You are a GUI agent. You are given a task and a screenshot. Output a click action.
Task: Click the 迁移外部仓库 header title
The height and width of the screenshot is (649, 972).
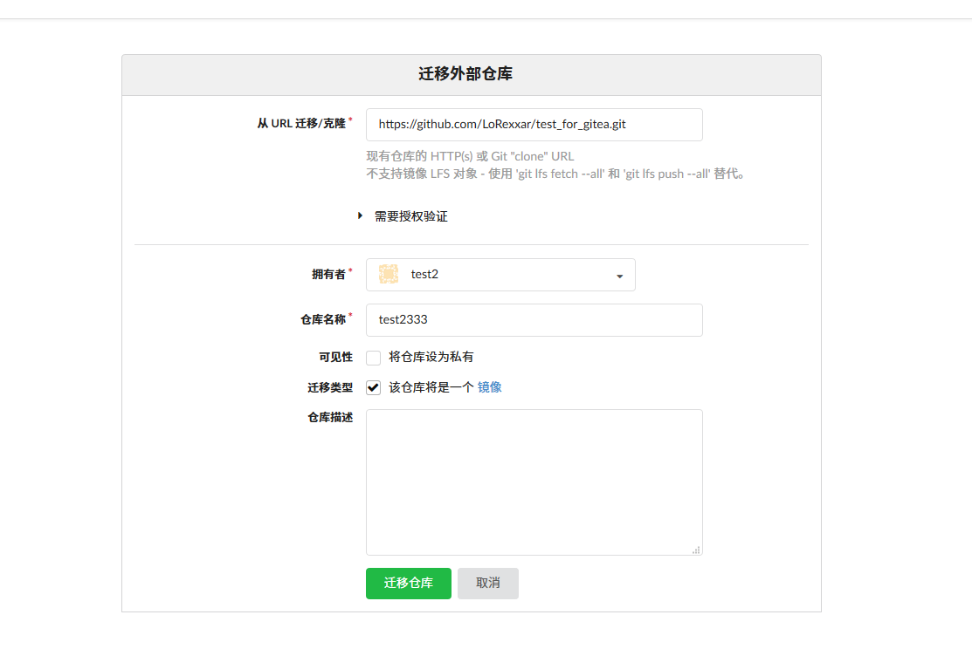(465, 73)
